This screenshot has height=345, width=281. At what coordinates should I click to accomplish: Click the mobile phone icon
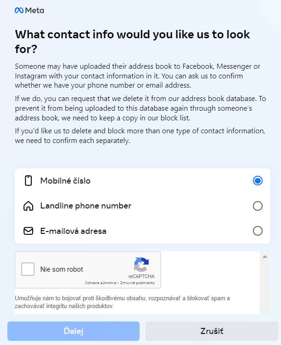pyautogui.click(x=29, y=181)
